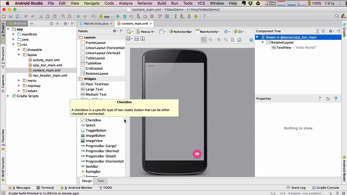The height and width of the screenshot is (195, 347).
Task: Refresh the layout preview
Action: click(x=239, y=40)
